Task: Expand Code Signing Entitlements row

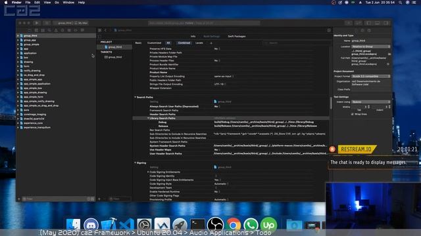Action: tap(148, 172)
